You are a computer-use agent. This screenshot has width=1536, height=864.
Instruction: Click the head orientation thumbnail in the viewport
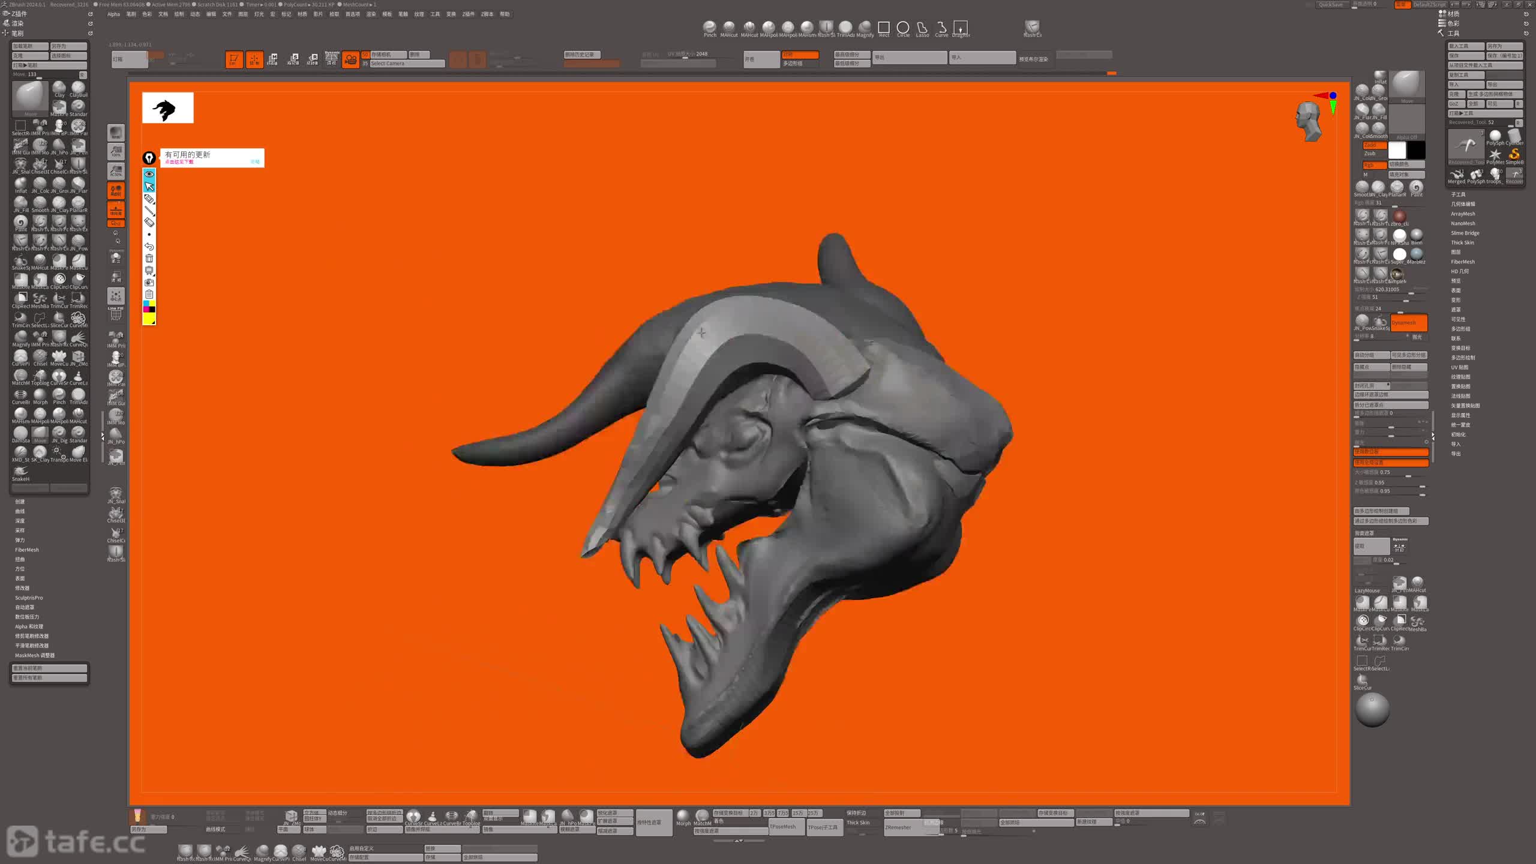(x=1308, y=121)
